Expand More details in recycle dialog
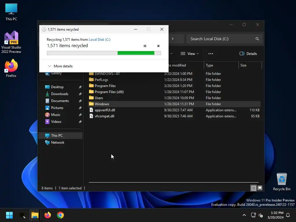 coord(60,66)
